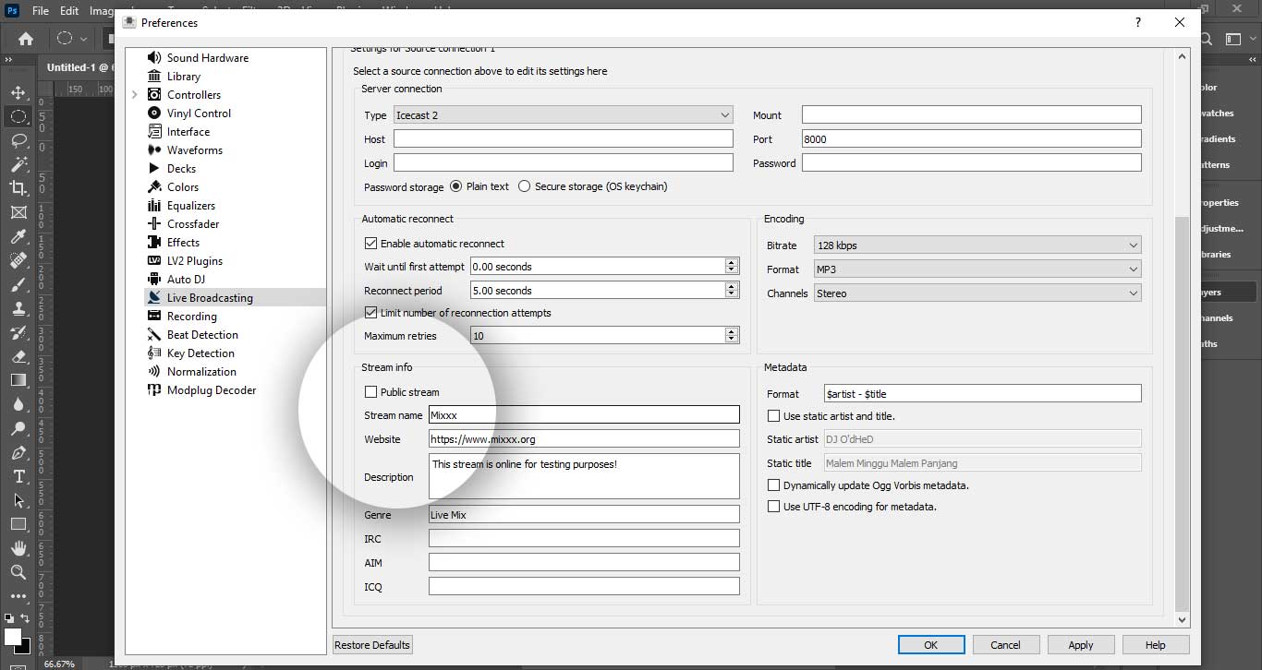Disable Enable automatic reconnect checkbox

[371, 244]
